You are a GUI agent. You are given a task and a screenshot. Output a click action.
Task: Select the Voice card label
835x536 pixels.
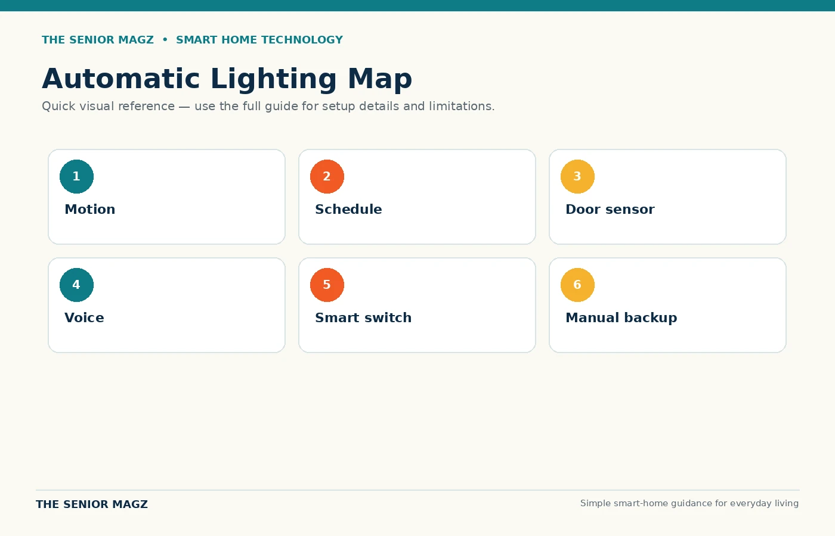point(84,318)
